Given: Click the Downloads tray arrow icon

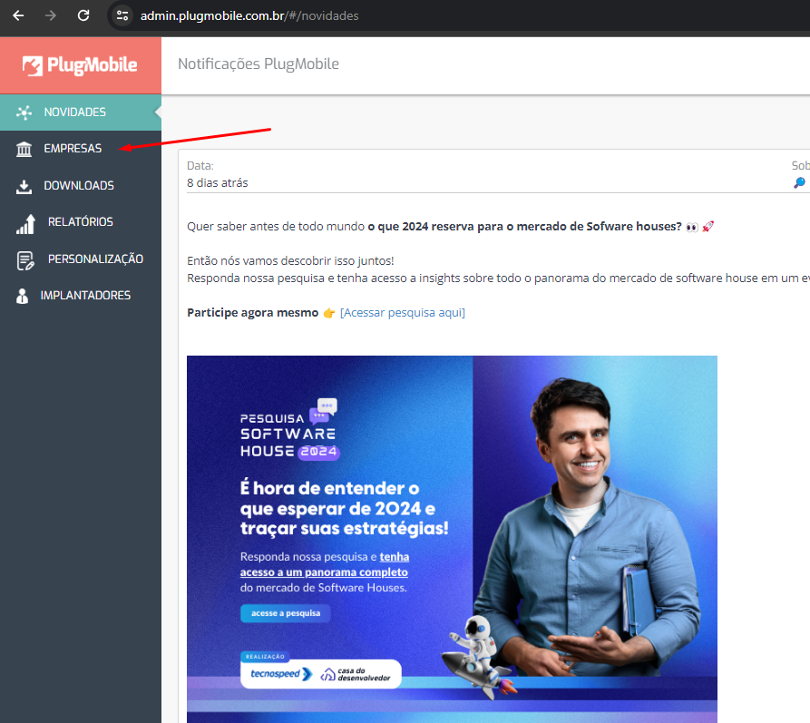Looking at the screenshot, I should click(24, 186).
